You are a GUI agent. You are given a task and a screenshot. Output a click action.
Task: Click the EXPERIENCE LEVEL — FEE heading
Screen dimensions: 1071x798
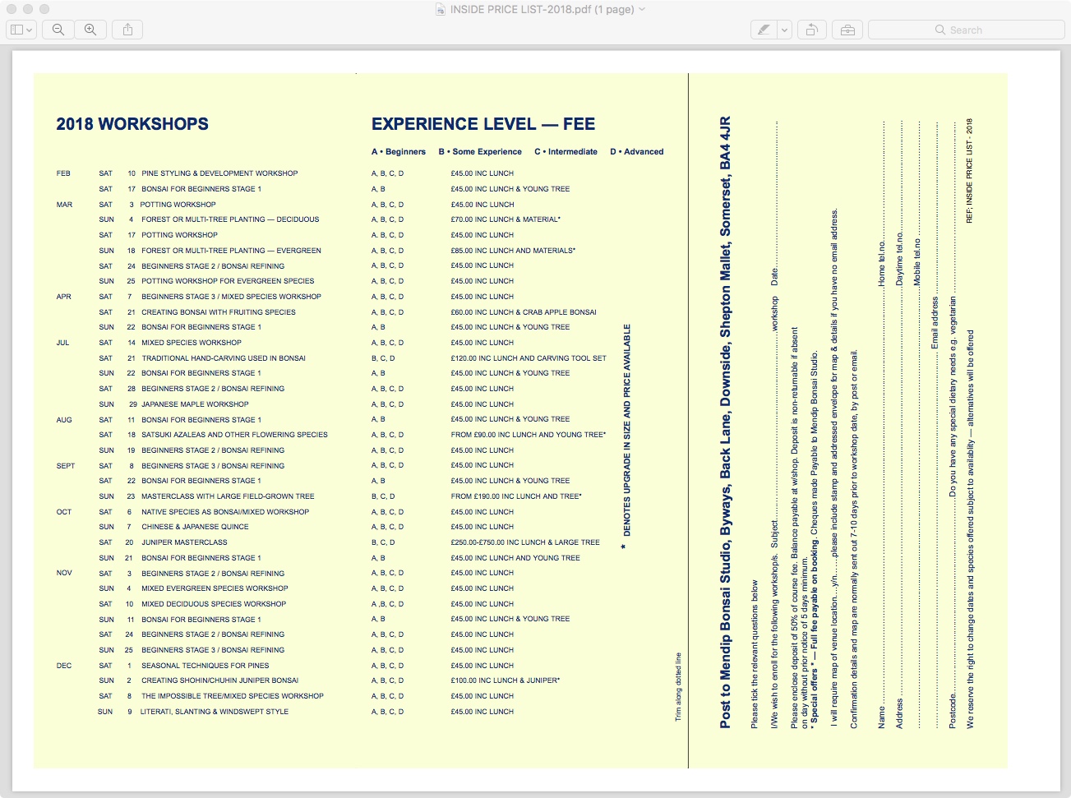pos(483,124)
